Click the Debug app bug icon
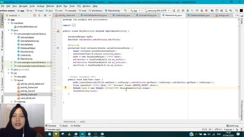 tap(188, 11)
